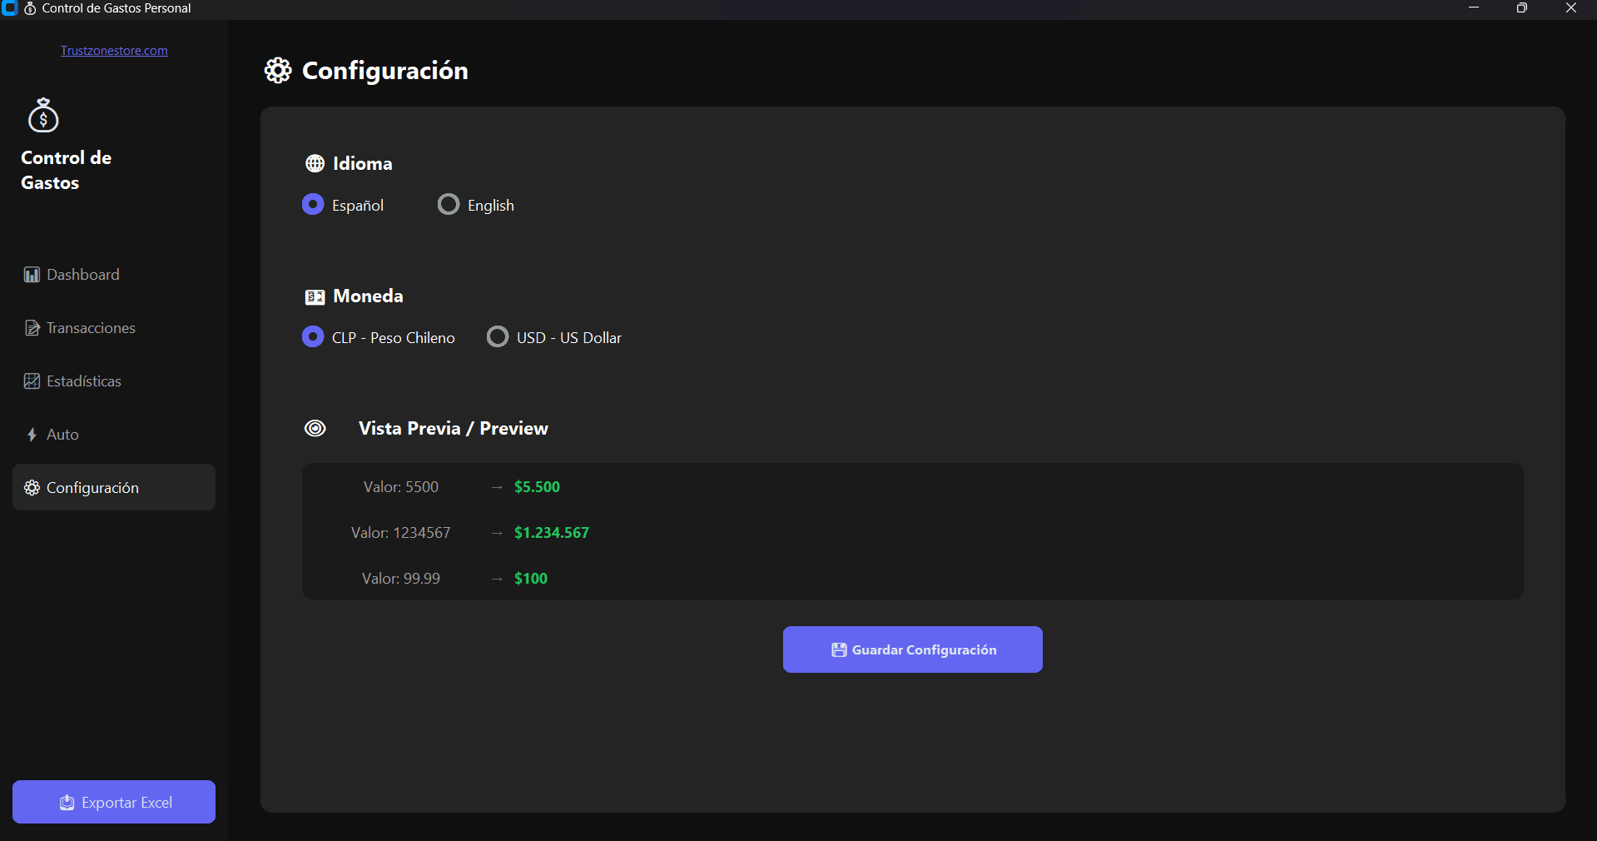The image size is (1597, 841).
Task: Click the lightning bolt icon next to Auto
Action: (x=32, y=434)
